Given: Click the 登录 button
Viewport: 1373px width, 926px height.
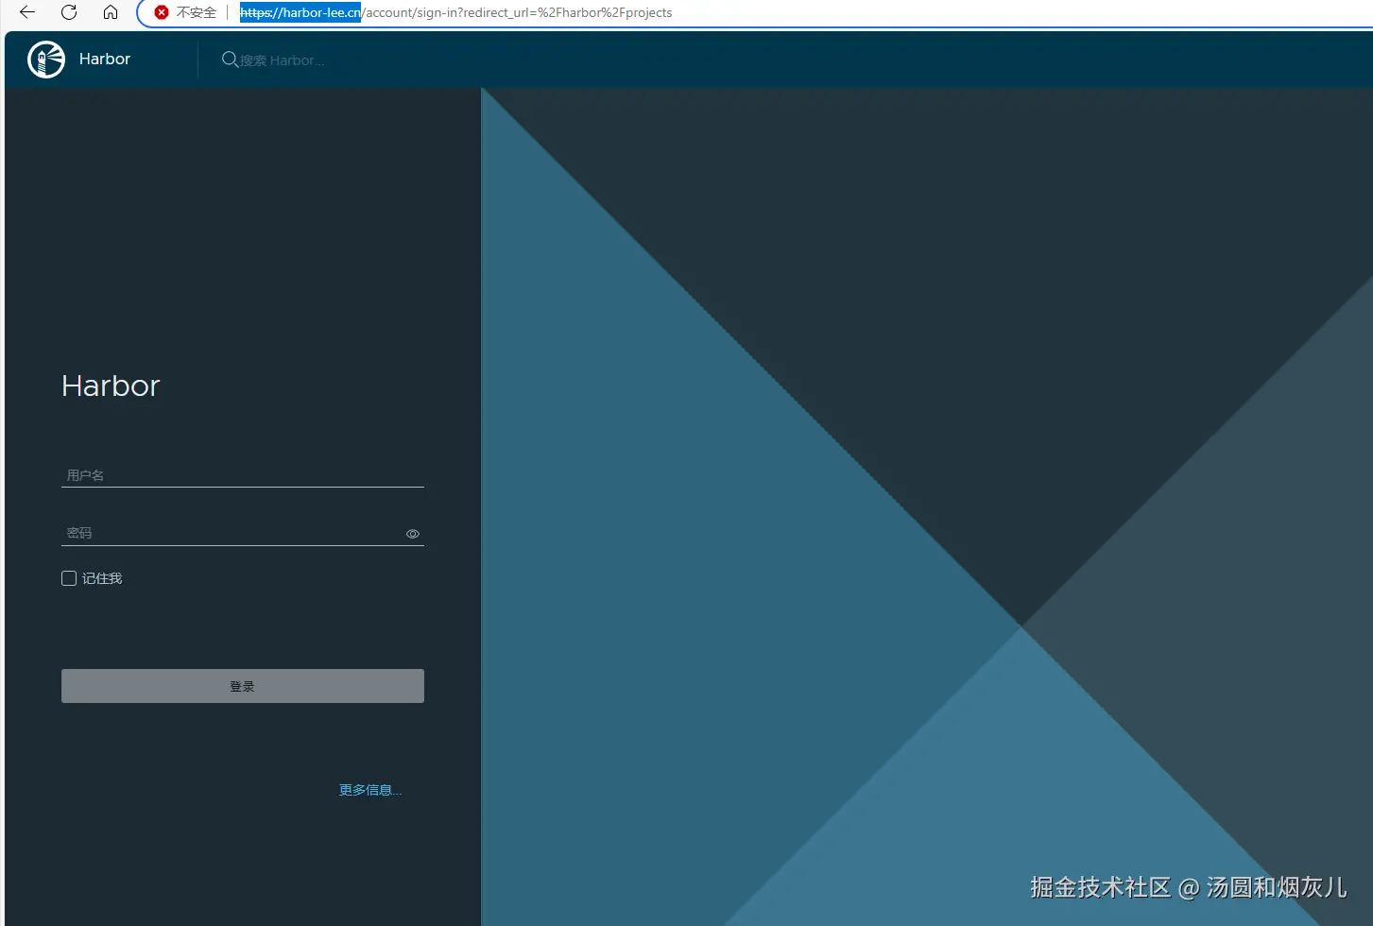Looking at the screenshot, I should [243, 686].
